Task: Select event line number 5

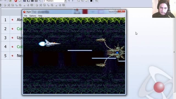Action: 5,56
